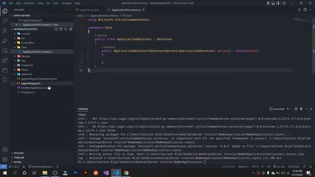Toggle secondary side bar layout icon
The image size is (315, 177).
click(x=278, y=3)
